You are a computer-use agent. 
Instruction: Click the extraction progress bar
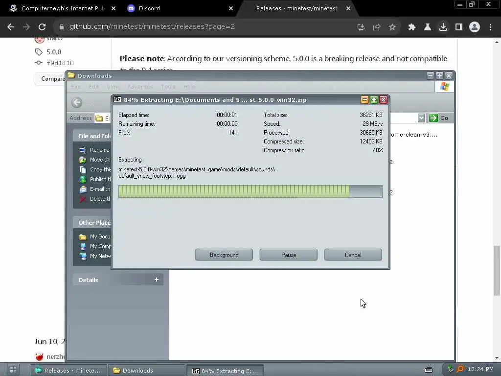pos(250,191)
